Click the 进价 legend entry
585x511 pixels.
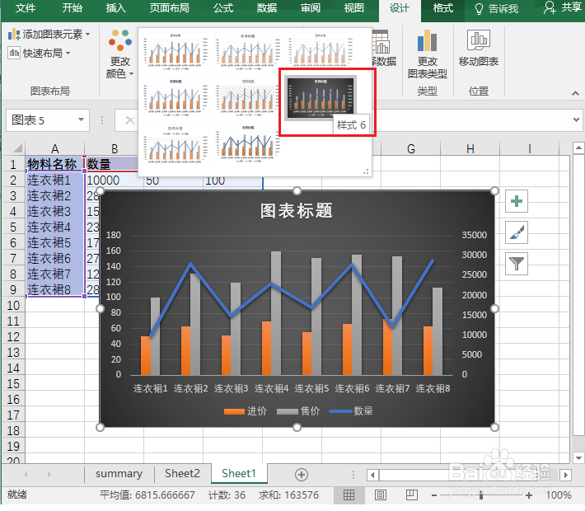click(x=246, y=411)
